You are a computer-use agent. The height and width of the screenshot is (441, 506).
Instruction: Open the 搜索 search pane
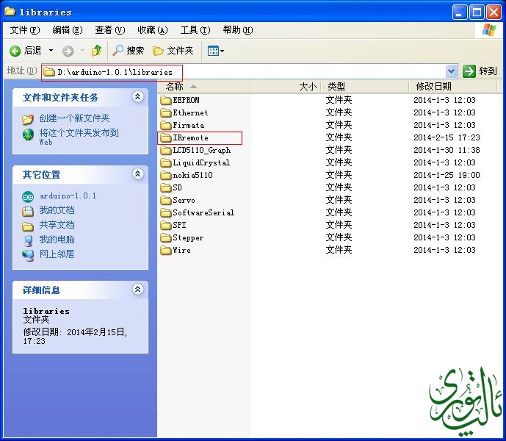pyautogui.click(x=128, y=51)
